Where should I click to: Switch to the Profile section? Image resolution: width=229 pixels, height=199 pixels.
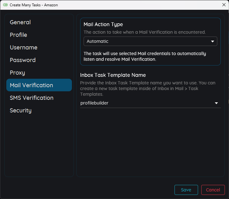coord(18,35)
